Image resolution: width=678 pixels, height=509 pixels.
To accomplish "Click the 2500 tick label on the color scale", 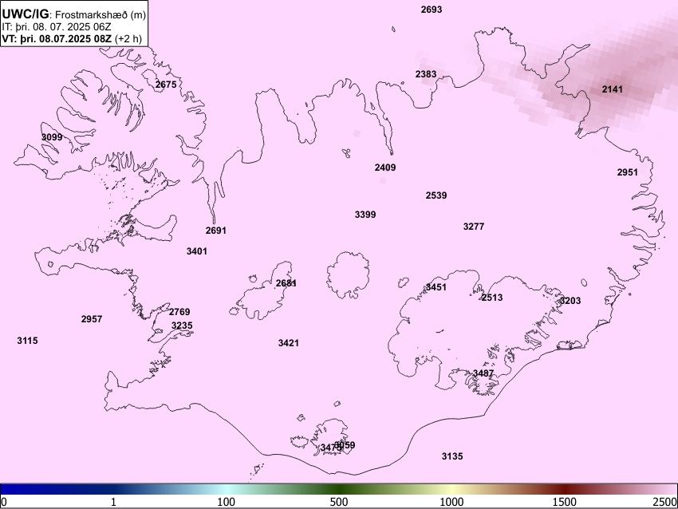I will (x=665, y=502).
